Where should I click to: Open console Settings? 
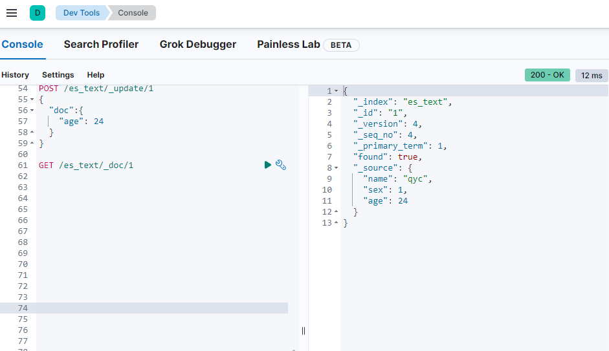[58, 75]
